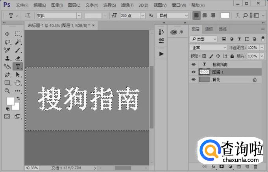The width and height of the screenshot is (268, 172).
Task: Left align text
Action: tap(196, 16)
